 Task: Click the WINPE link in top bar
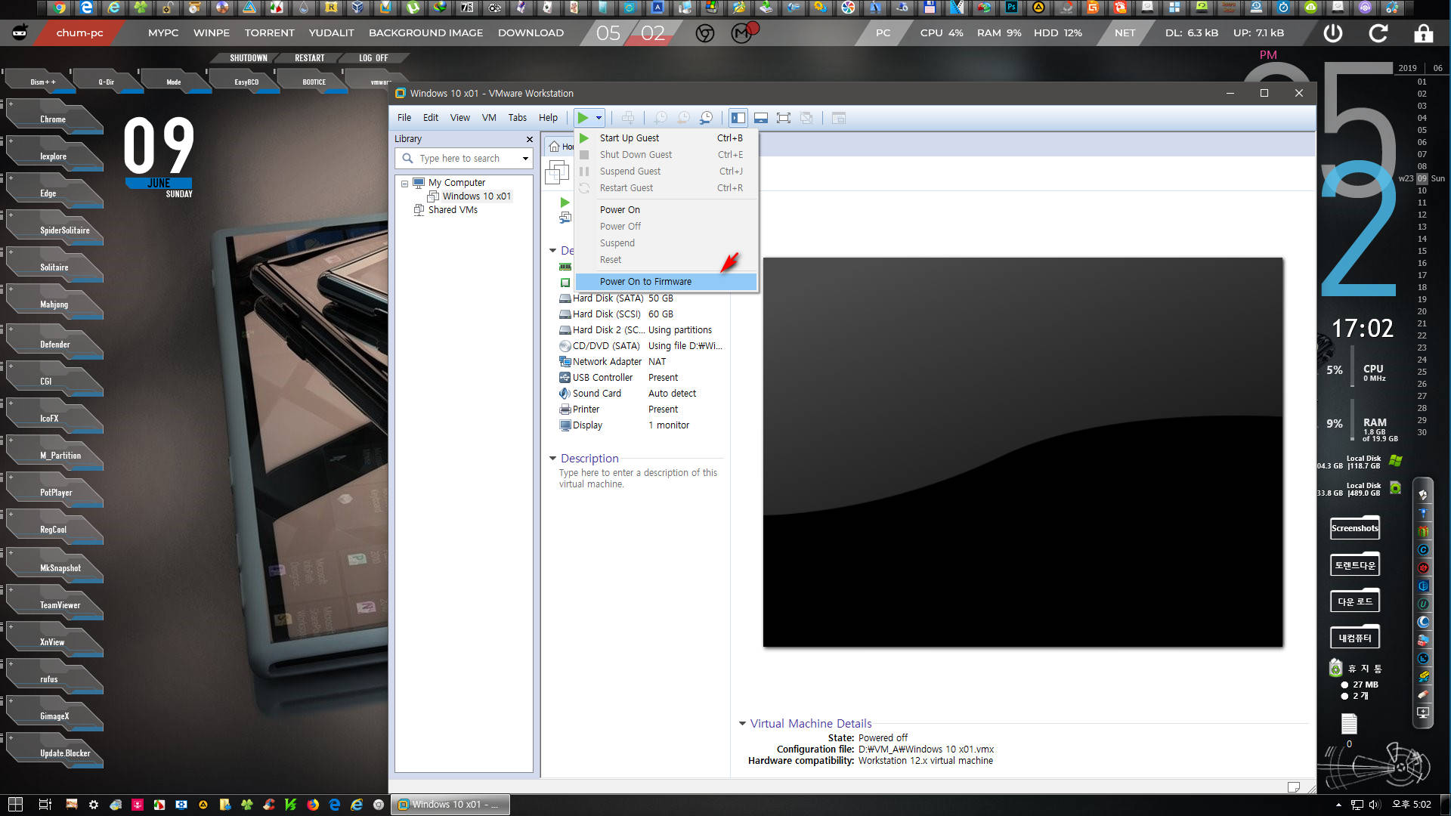point(212,33)
